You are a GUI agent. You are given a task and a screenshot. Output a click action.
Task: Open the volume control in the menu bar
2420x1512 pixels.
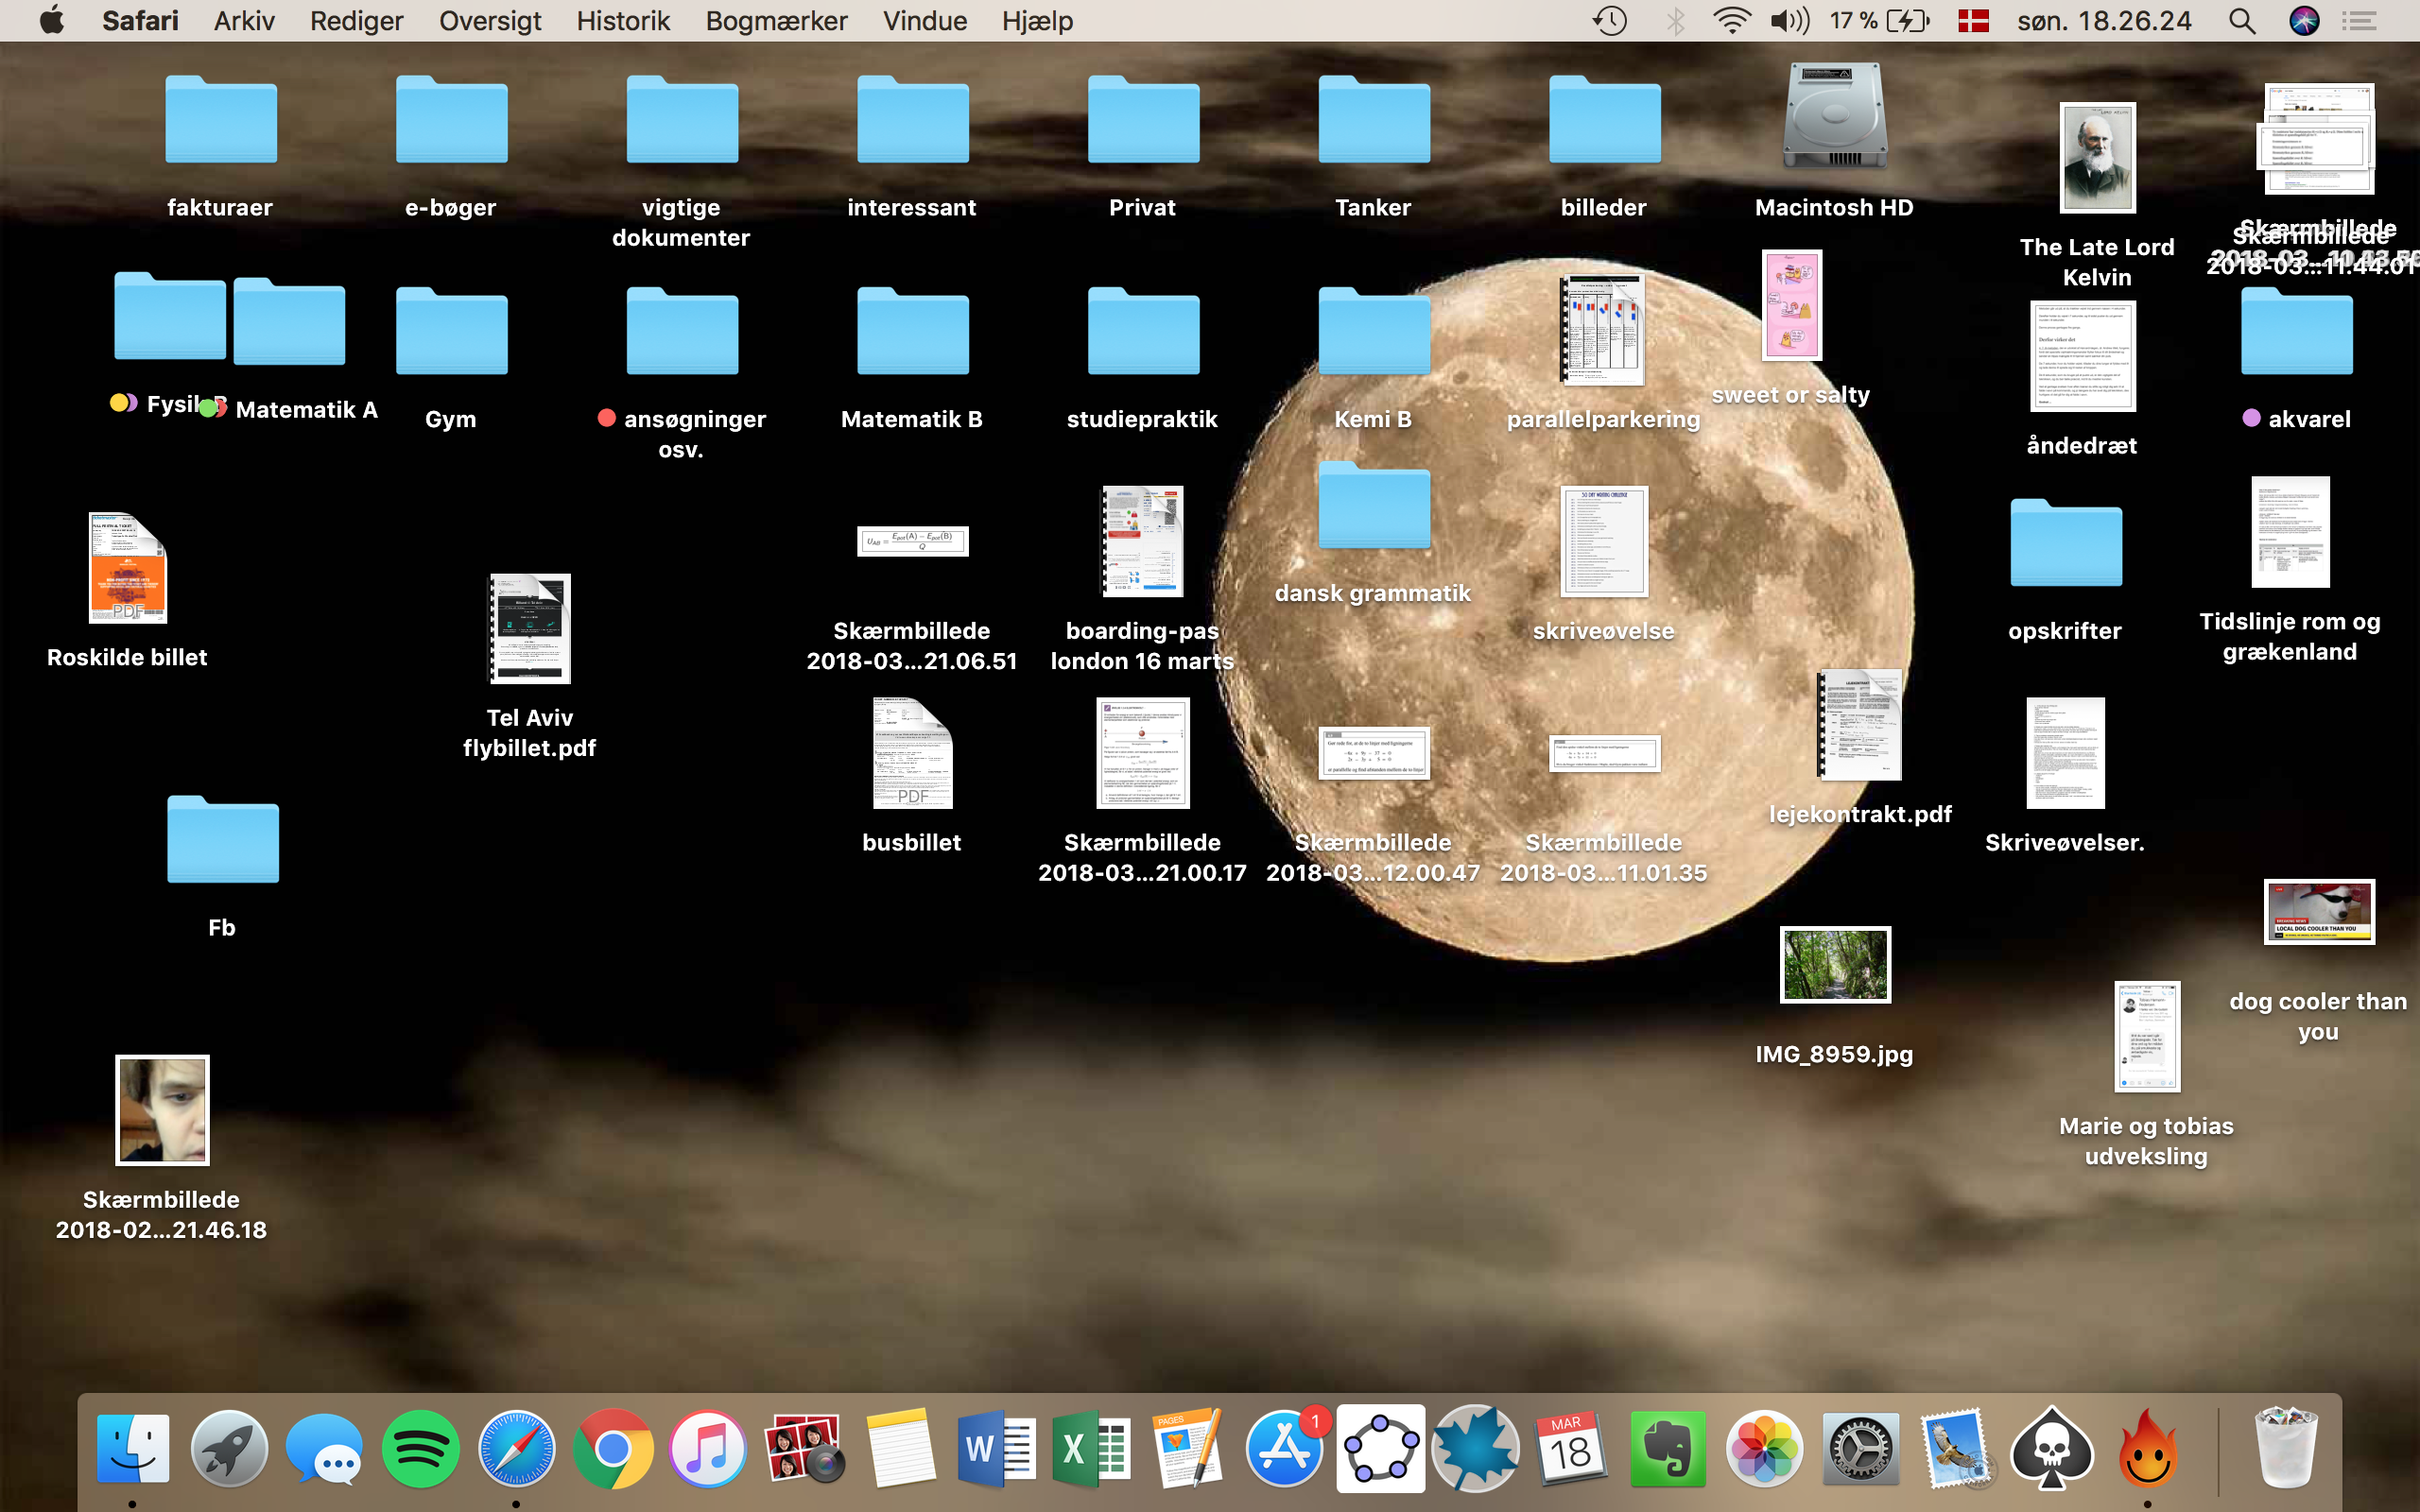1789,21
